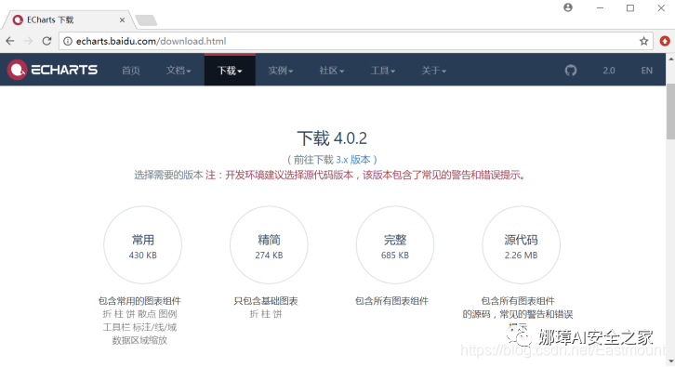The width and height of the screenshot is (675, 367).
Task: Follow the 3.x 版本 download link
Action: point(353,160)
